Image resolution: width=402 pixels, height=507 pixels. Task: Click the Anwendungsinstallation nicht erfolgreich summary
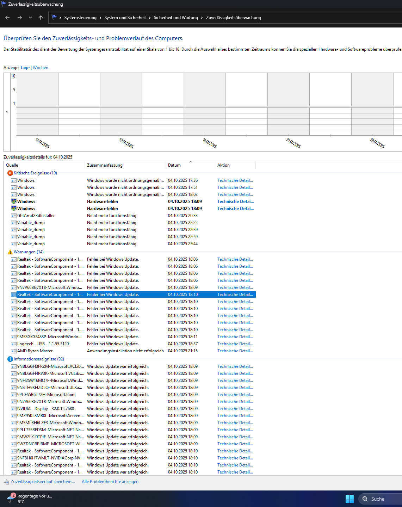[x=125, y=351]
